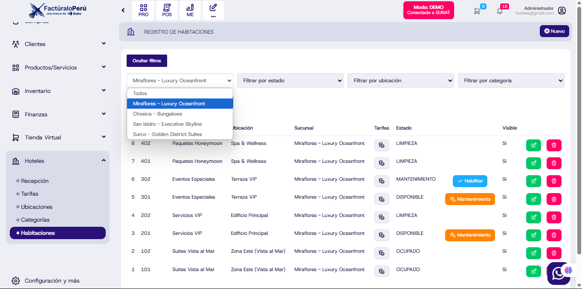
Task: Open the PRO module shortcut
Action: (143, 10)
